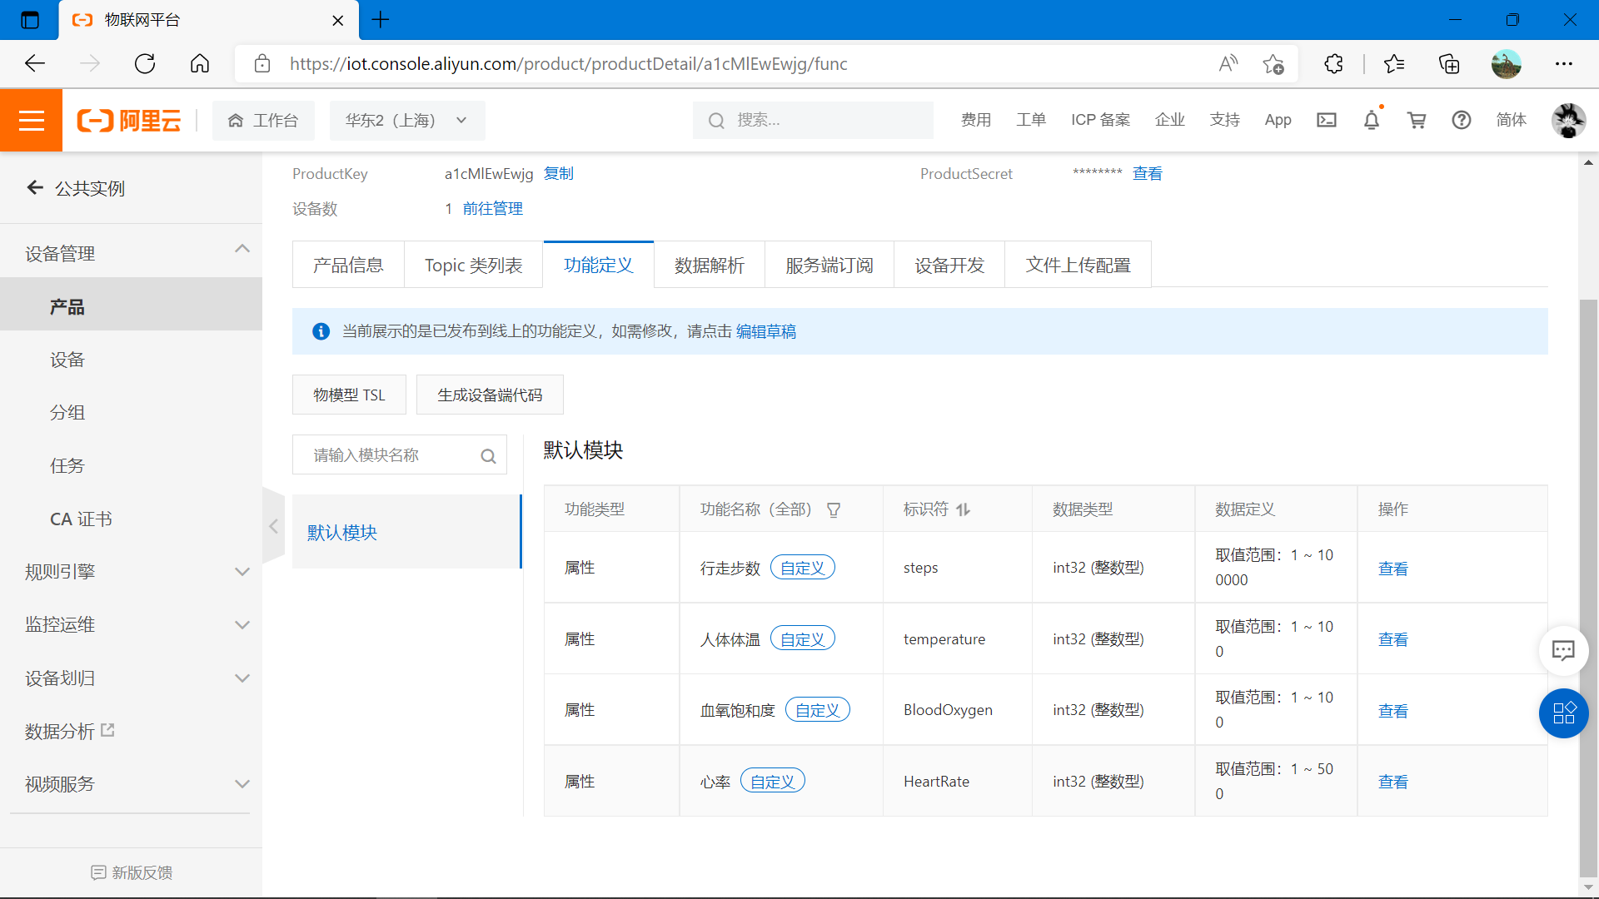Click the page vertical scrollbar
The width and height of the screenshot is (1599, 899).
pos(1587,583)
